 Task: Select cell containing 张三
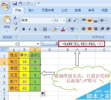point(14,62)
